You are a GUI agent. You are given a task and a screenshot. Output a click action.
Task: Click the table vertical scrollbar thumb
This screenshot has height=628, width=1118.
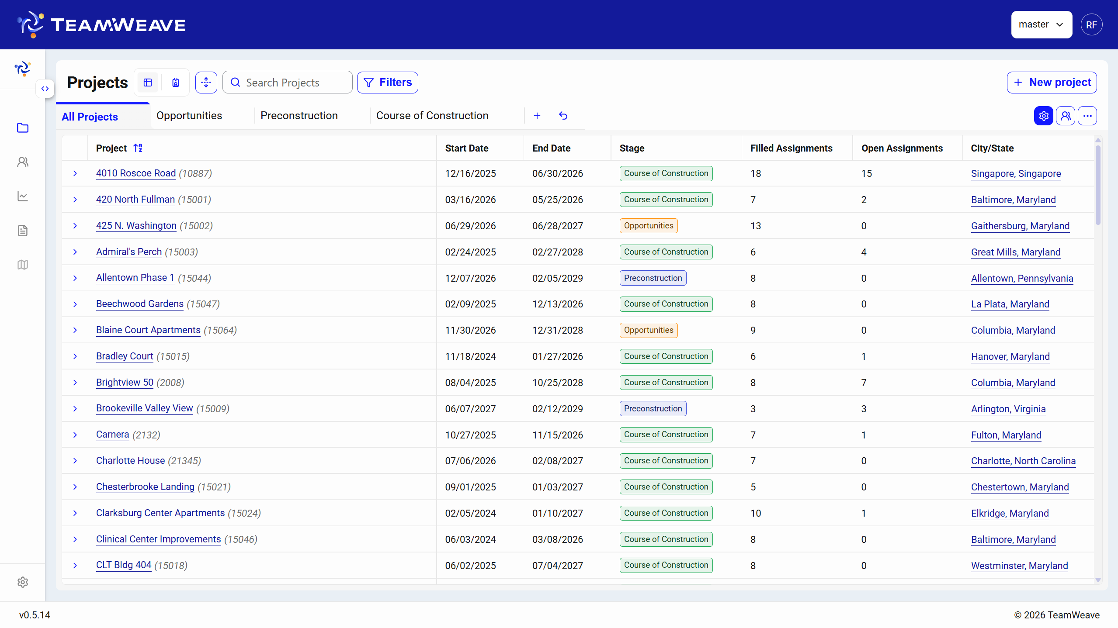tap(1098, 185)
